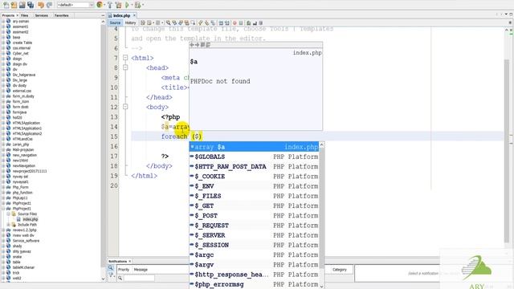Collapse the head code fold
Screen dimensions: 514x289
(x=125, y=67)
